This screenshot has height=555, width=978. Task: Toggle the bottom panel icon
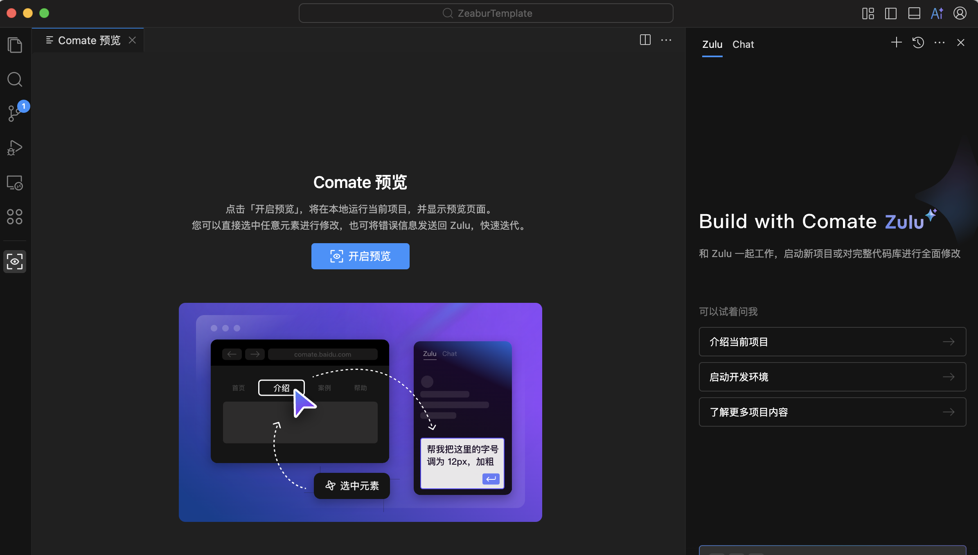(914, 13)
